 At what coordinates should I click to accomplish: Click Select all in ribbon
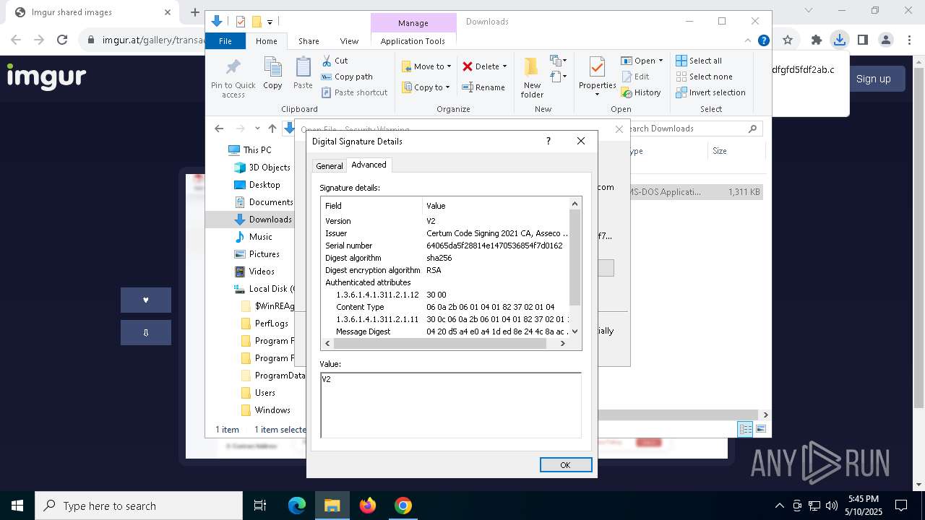[699, 61]
